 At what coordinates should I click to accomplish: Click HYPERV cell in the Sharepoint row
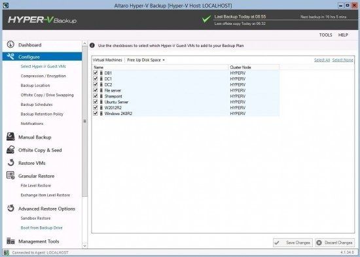(238, 96)
